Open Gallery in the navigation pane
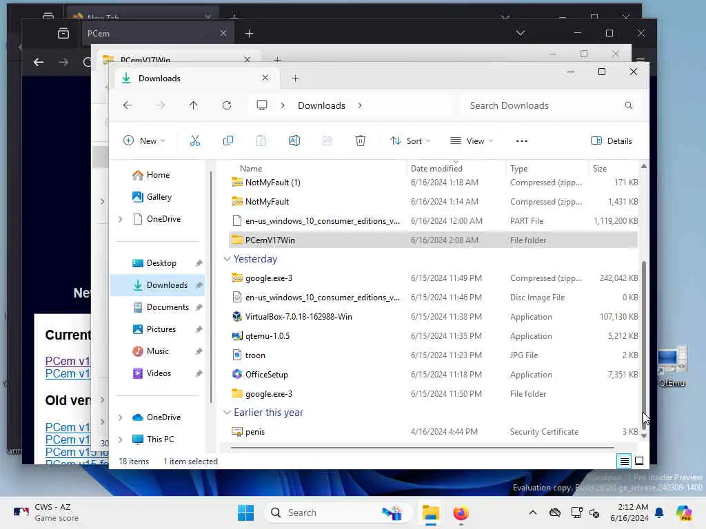Screen dimensions: 706x529 [x=152, y=197]
